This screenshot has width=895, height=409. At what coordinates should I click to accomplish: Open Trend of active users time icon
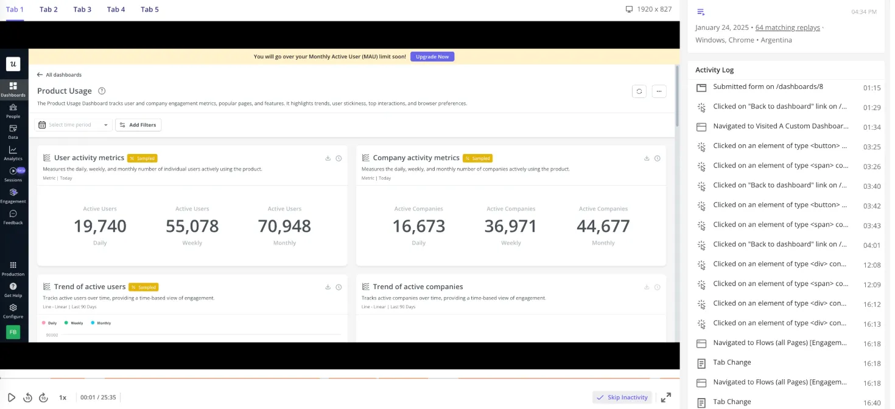tap(339, 287)
